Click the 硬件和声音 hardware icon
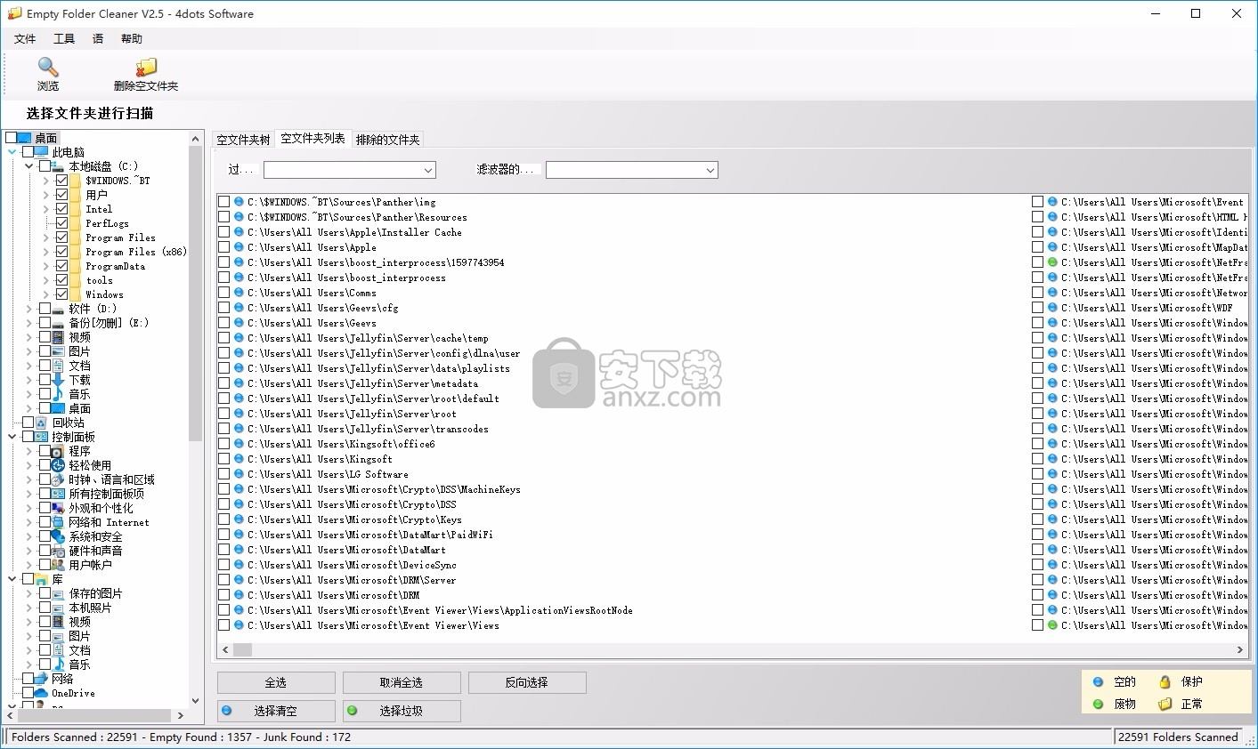Viewport: 1258px width, 749px height. pos(58,551)
